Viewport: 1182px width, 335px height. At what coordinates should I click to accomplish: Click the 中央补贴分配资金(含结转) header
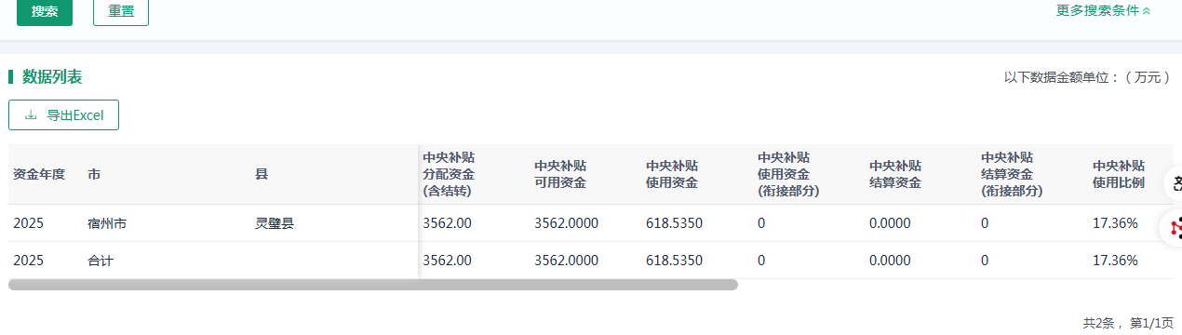pos(449,174)
